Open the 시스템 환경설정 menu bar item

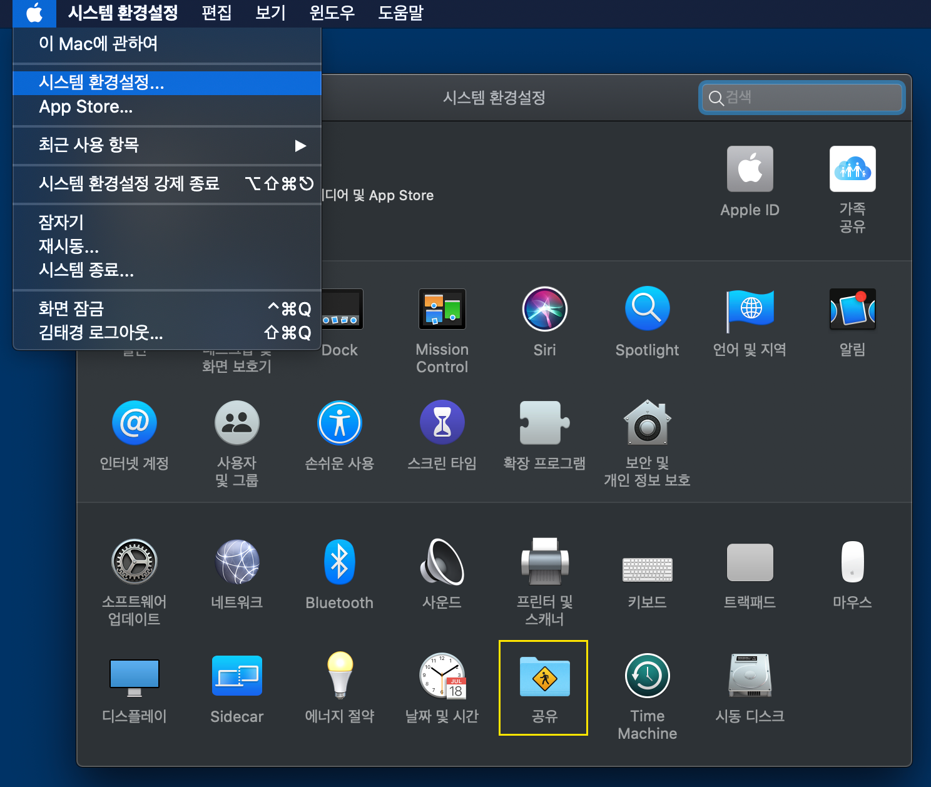pos(123,13)
